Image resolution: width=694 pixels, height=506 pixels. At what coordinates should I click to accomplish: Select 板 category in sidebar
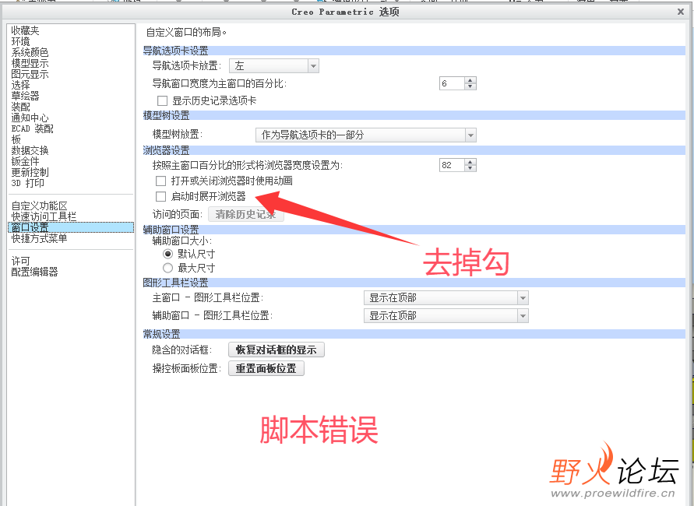click(16, 139)
